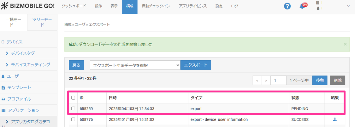Check the row for ID 655259
Screen dimensions: 355x127
[x=73, y=108]
